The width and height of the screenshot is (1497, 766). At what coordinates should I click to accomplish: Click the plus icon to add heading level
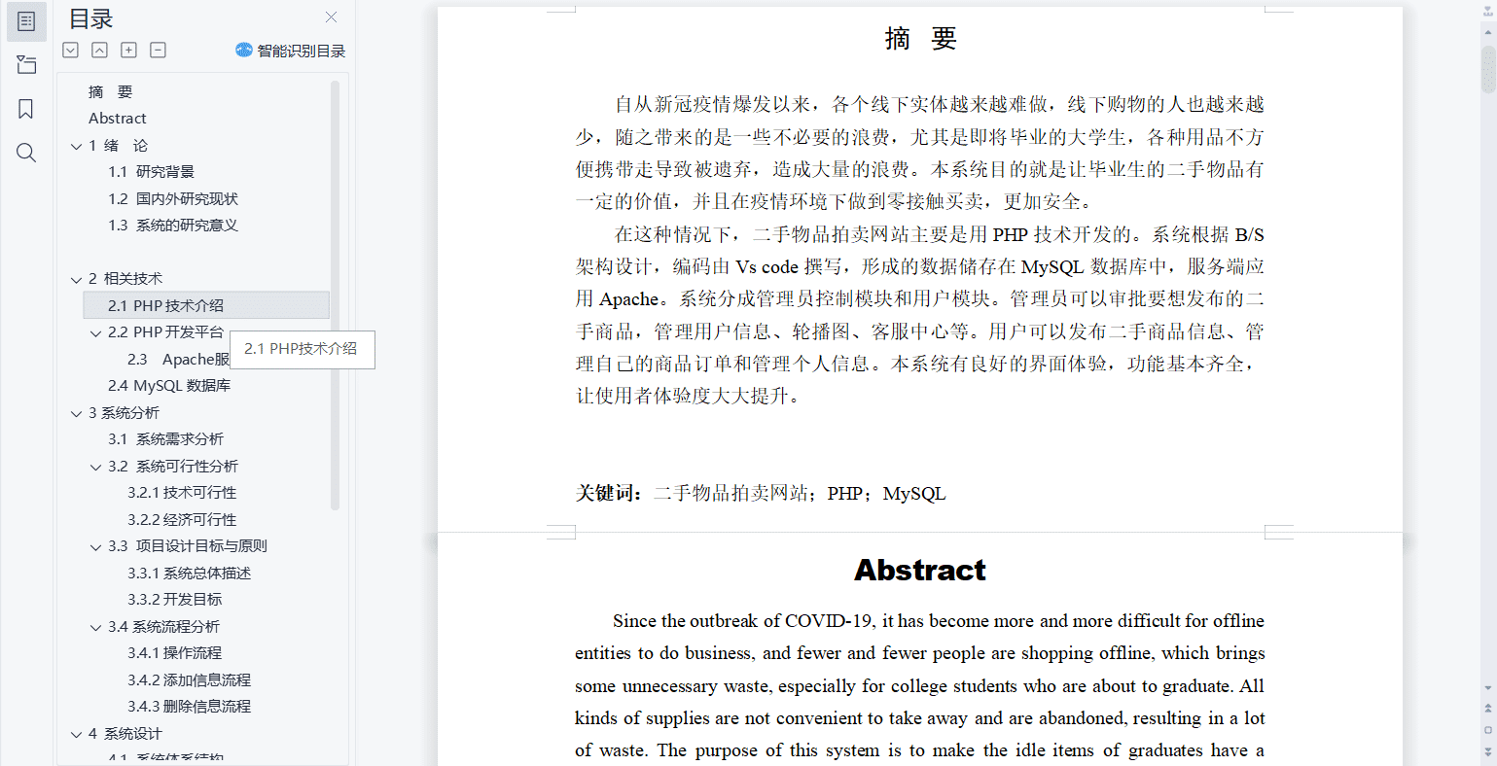[128, 50]
